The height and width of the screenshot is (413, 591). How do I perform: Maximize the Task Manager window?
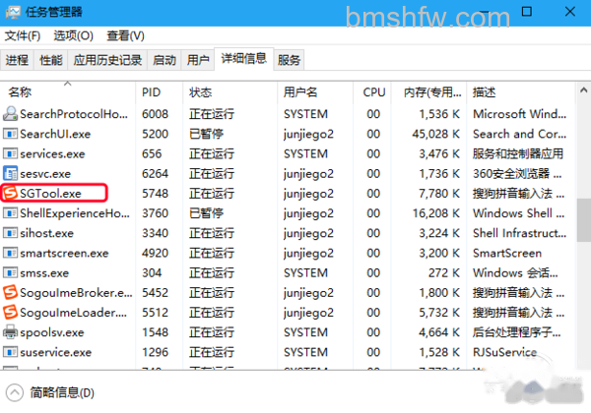(527, 12)
